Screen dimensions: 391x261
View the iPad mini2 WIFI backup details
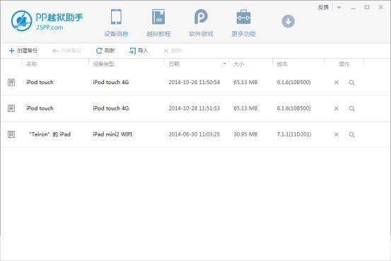click(x=351, y=134)
